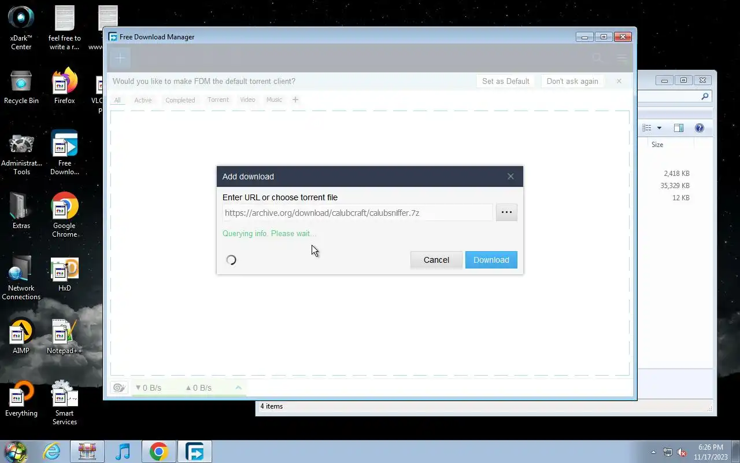The height and width of the screenshot is (463, 740).
Task: Open Firefox desktop shortcut
Action: coord(65,86)
